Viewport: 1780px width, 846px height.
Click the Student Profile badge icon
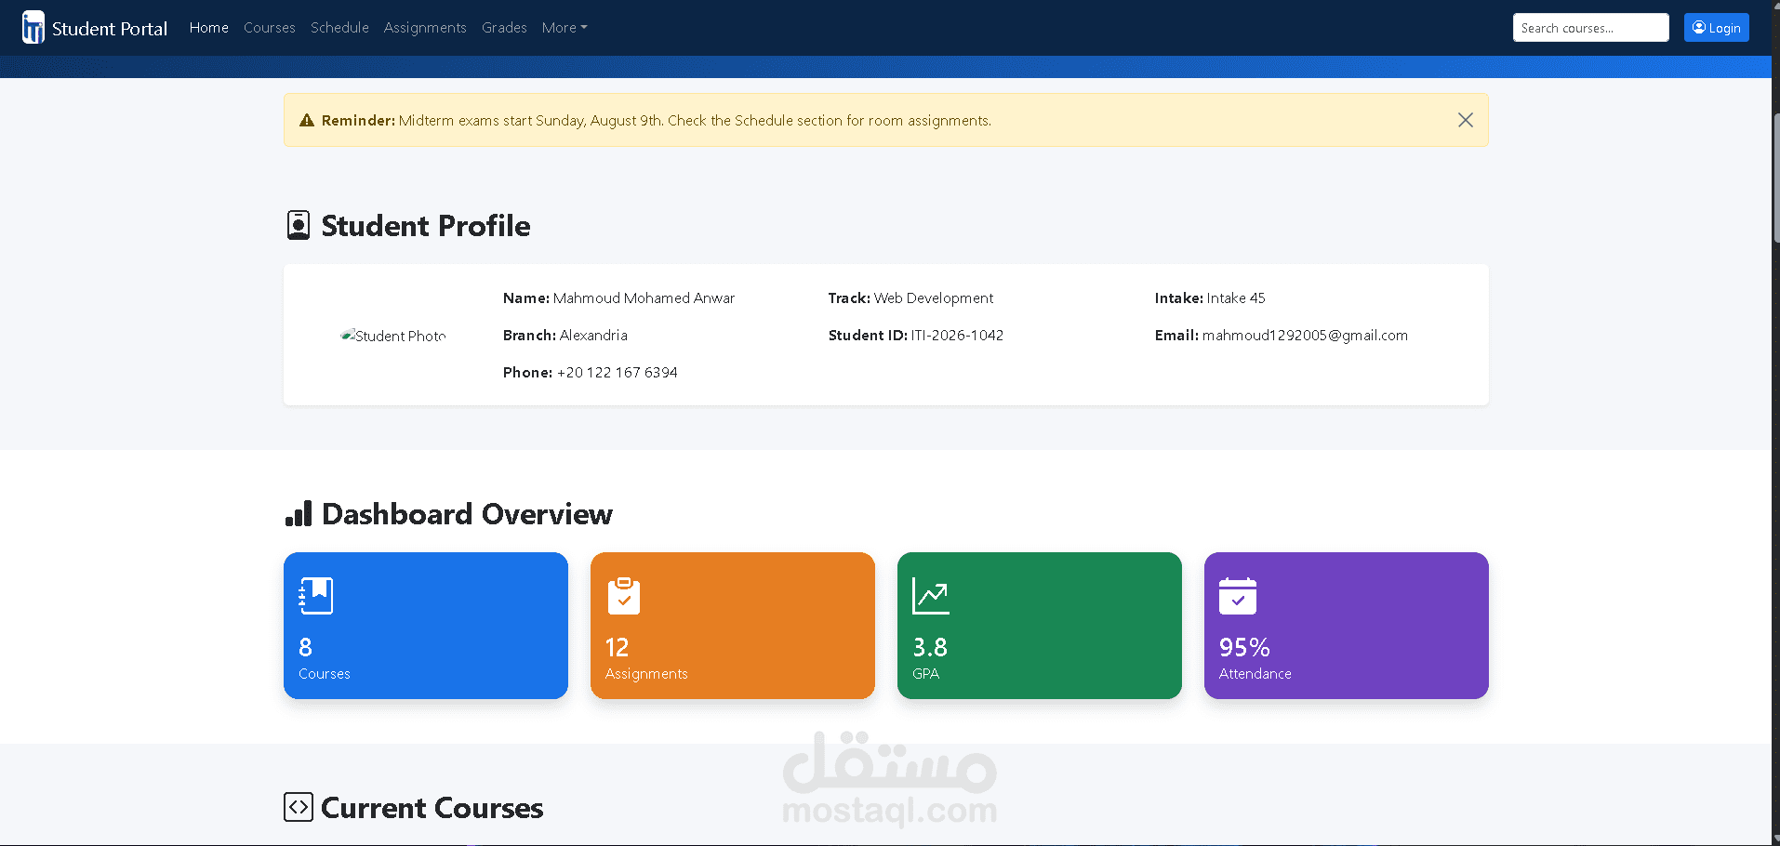click(x=299, y=225)
